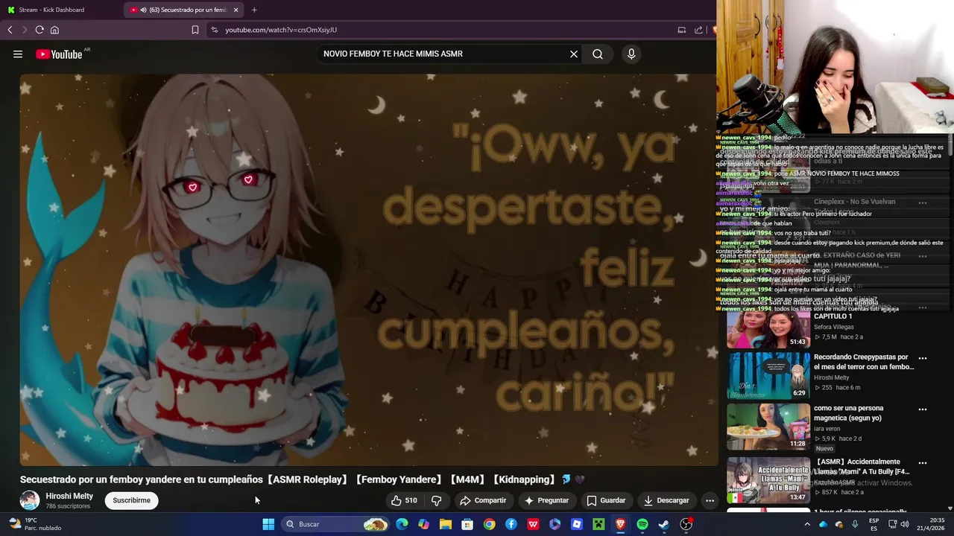Show hidden system tray icons
954x536 pixels.
point(807,524)
